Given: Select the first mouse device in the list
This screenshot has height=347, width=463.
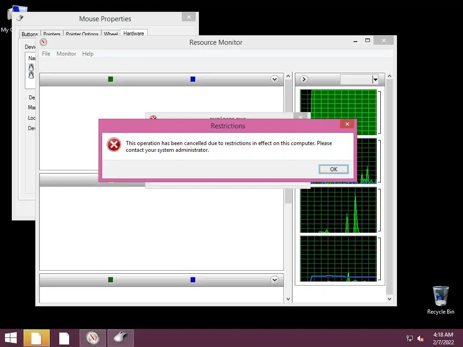Looking at the screenshot, I should point(31,67).
